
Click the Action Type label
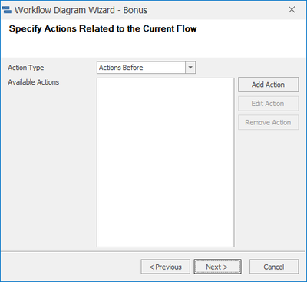pyautogui.click(x=26, y=68)
